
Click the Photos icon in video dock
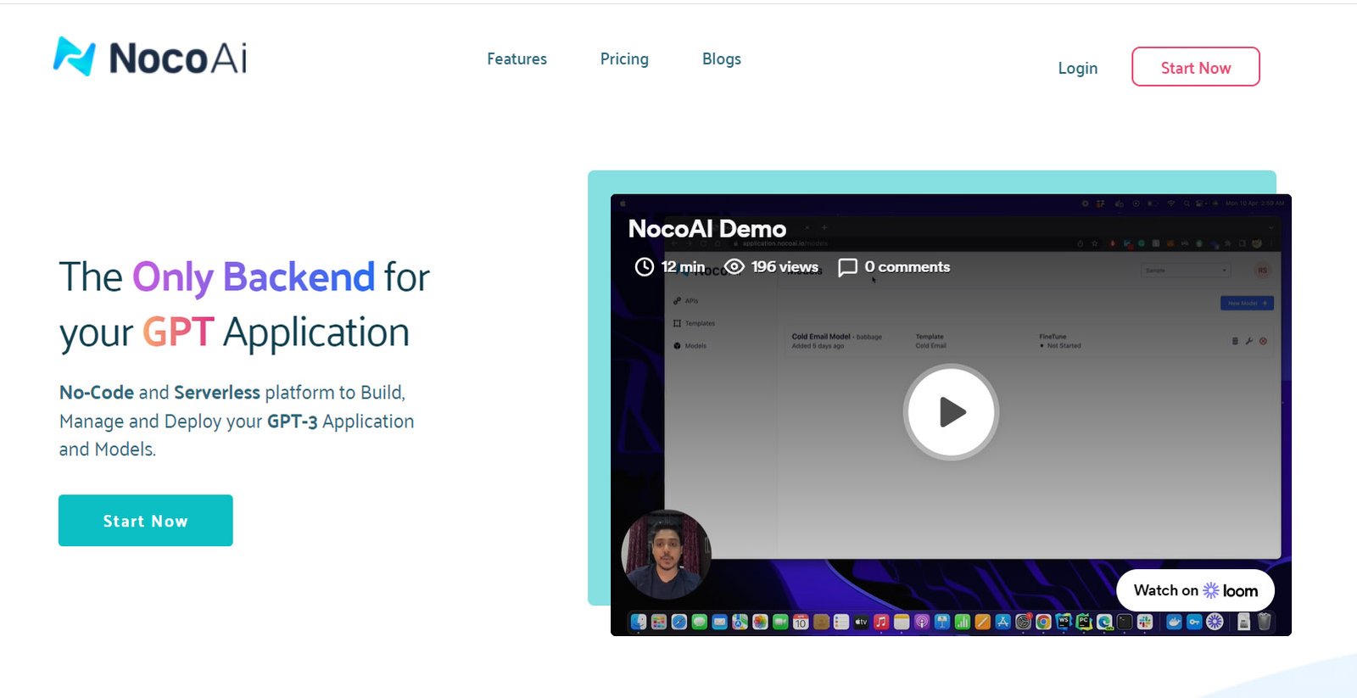pyautogui.click(x=760, y=622)
